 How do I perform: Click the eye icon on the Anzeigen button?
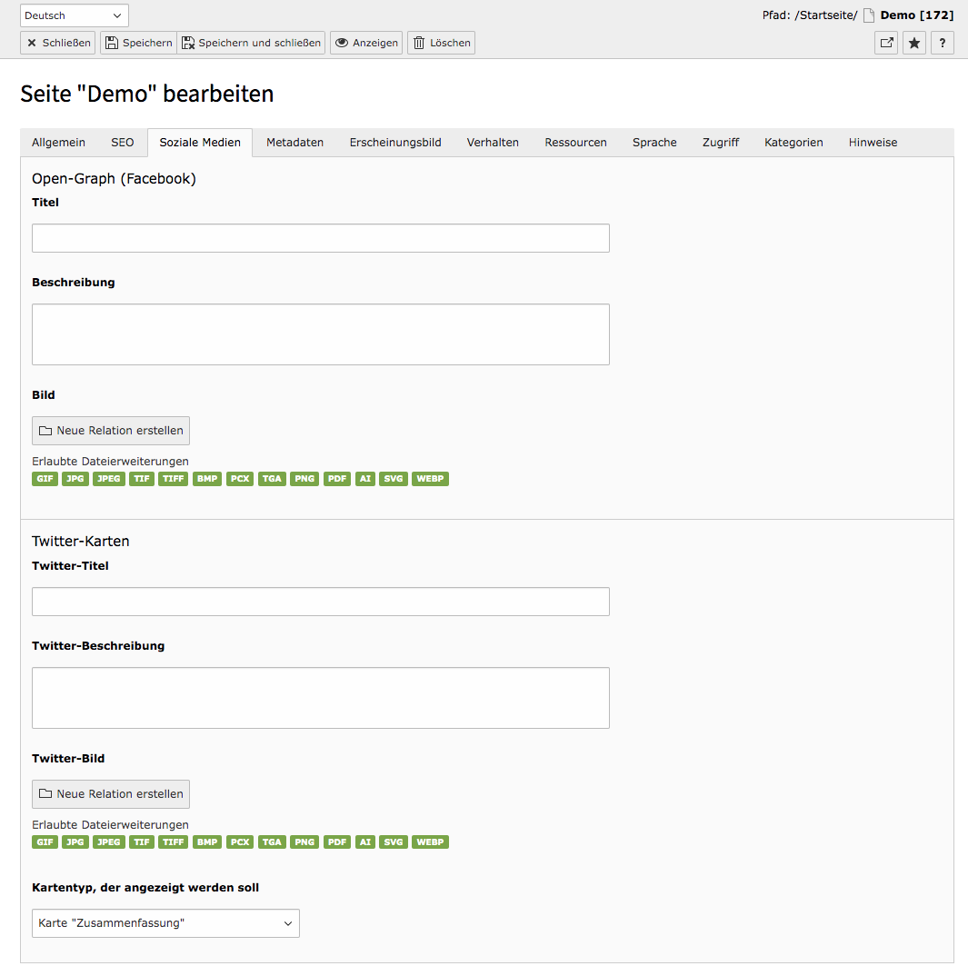coord(342,42)
